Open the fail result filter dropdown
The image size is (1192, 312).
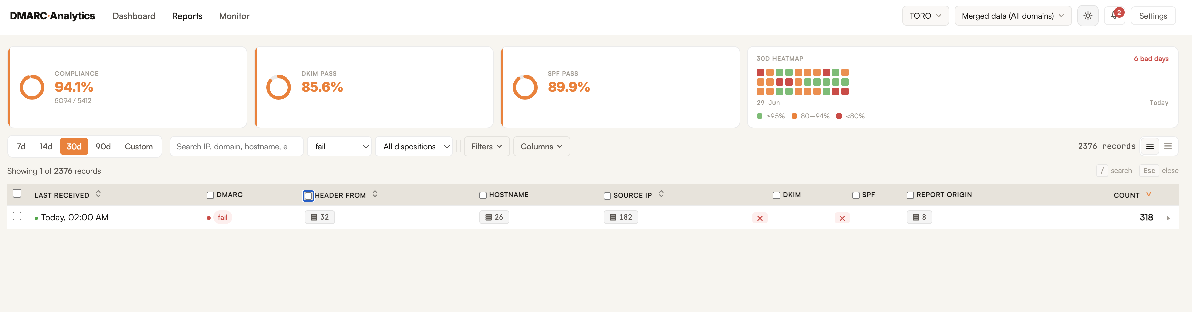(339, 147)
